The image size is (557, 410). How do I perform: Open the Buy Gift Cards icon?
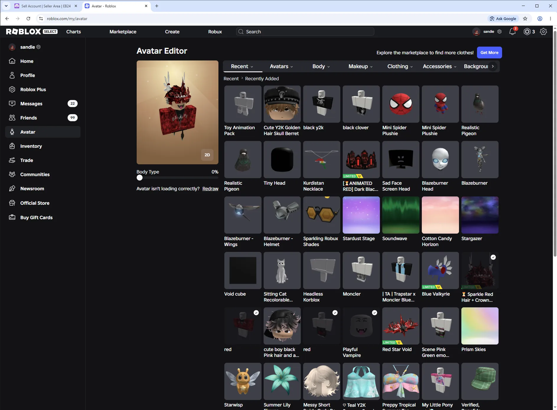coord(12,217)
